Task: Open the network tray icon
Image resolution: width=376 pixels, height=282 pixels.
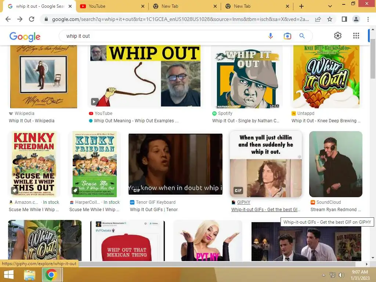Action: [x=333, y=275]
